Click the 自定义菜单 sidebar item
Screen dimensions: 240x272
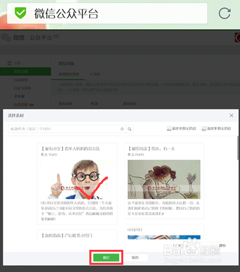point(22,88)
